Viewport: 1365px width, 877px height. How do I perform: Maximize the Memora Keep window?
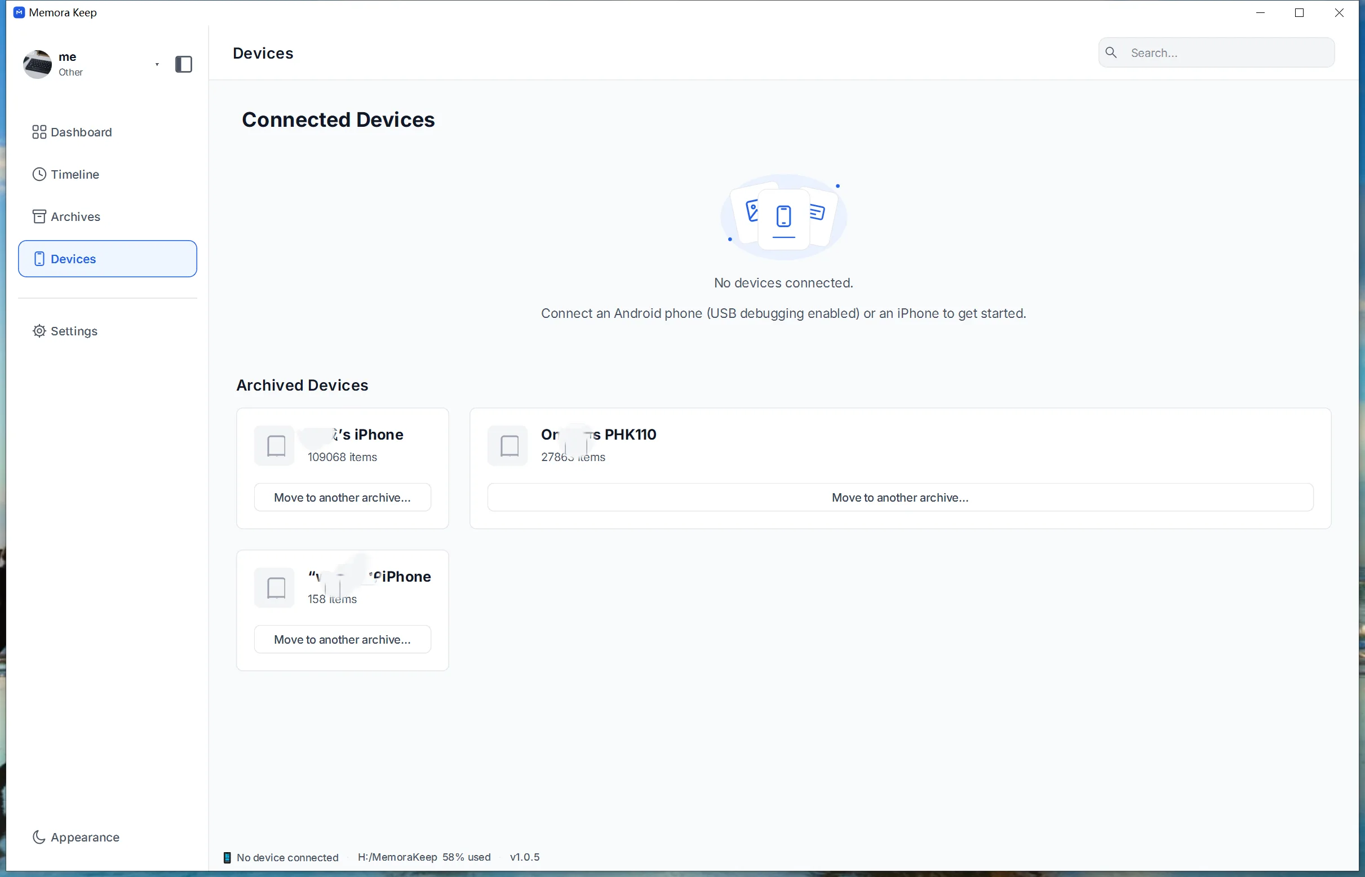pos(1300,12)
